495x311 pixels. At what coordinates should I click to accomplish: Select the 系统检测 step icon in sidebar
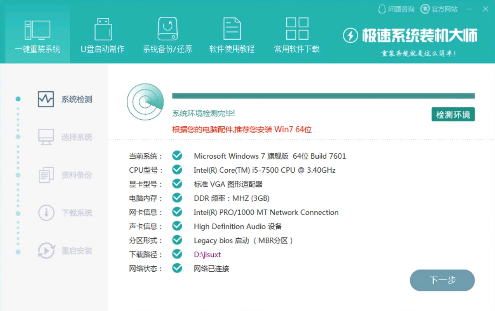pos(45,99)
